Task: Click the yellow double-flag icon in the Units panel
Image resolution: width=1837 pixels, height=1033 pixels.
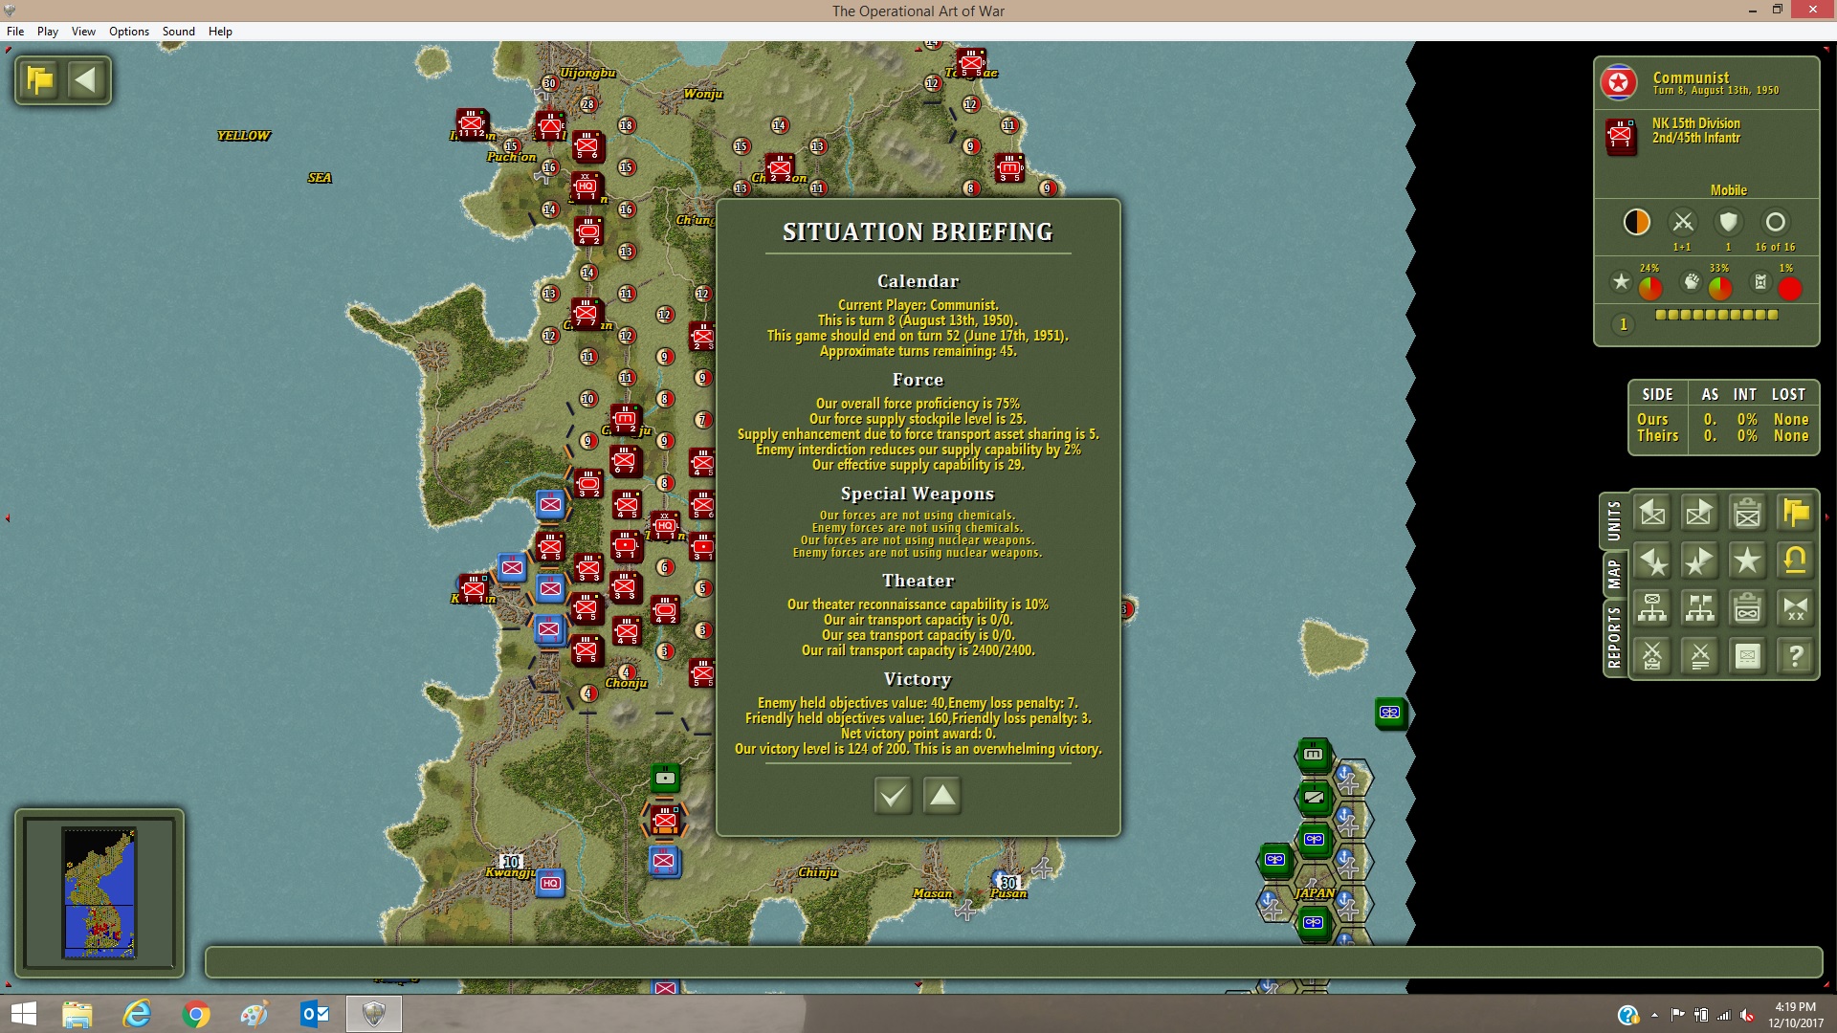Action: 1796,514
